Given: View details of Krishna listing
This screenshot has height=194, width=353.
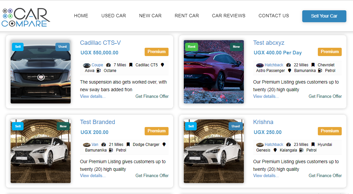Looking at the screenshot, I should click(x=266, y=175).
